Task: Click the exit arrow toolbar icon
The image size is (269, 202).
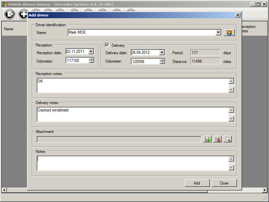Action: 10,14
